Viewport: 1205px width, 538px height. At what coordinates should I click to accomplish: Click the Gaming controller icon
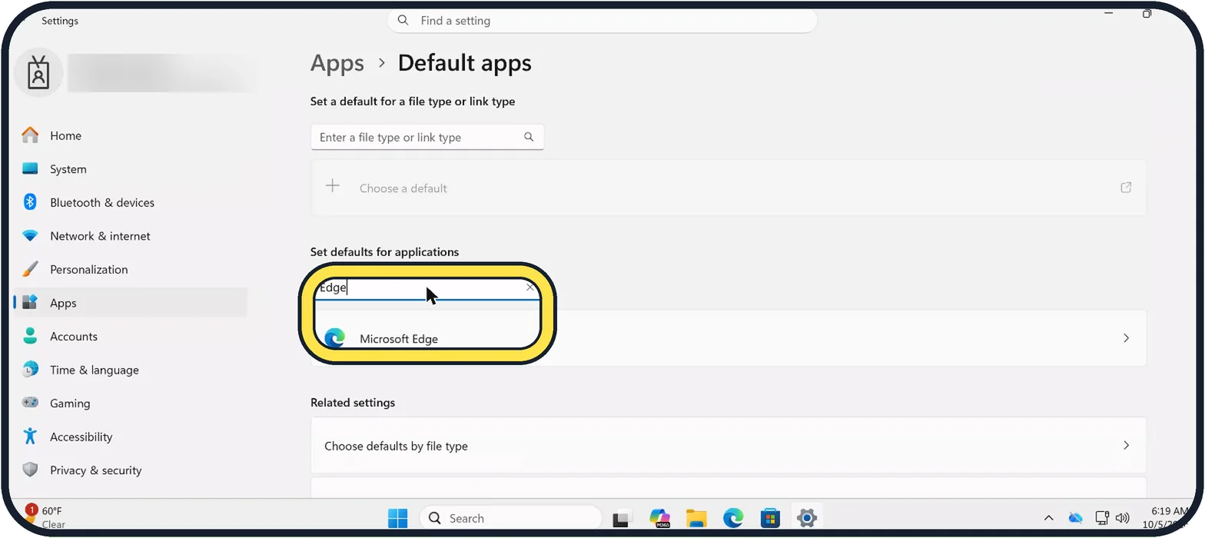(x=30, y=403)
